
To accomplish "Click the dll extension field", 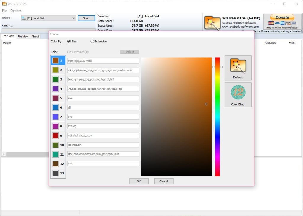I will 103,107.
